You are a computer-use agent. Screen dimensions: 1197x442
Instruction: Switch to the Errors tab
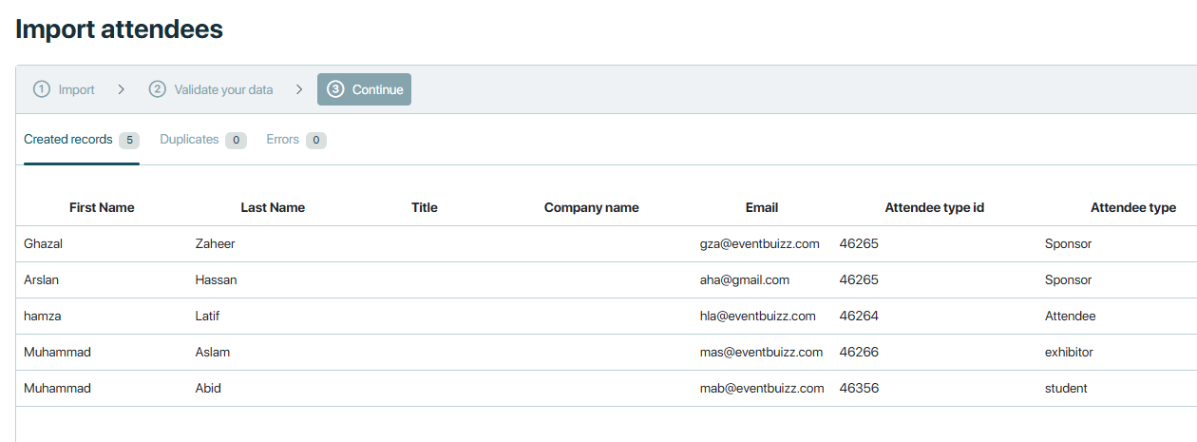click(282, 140)
